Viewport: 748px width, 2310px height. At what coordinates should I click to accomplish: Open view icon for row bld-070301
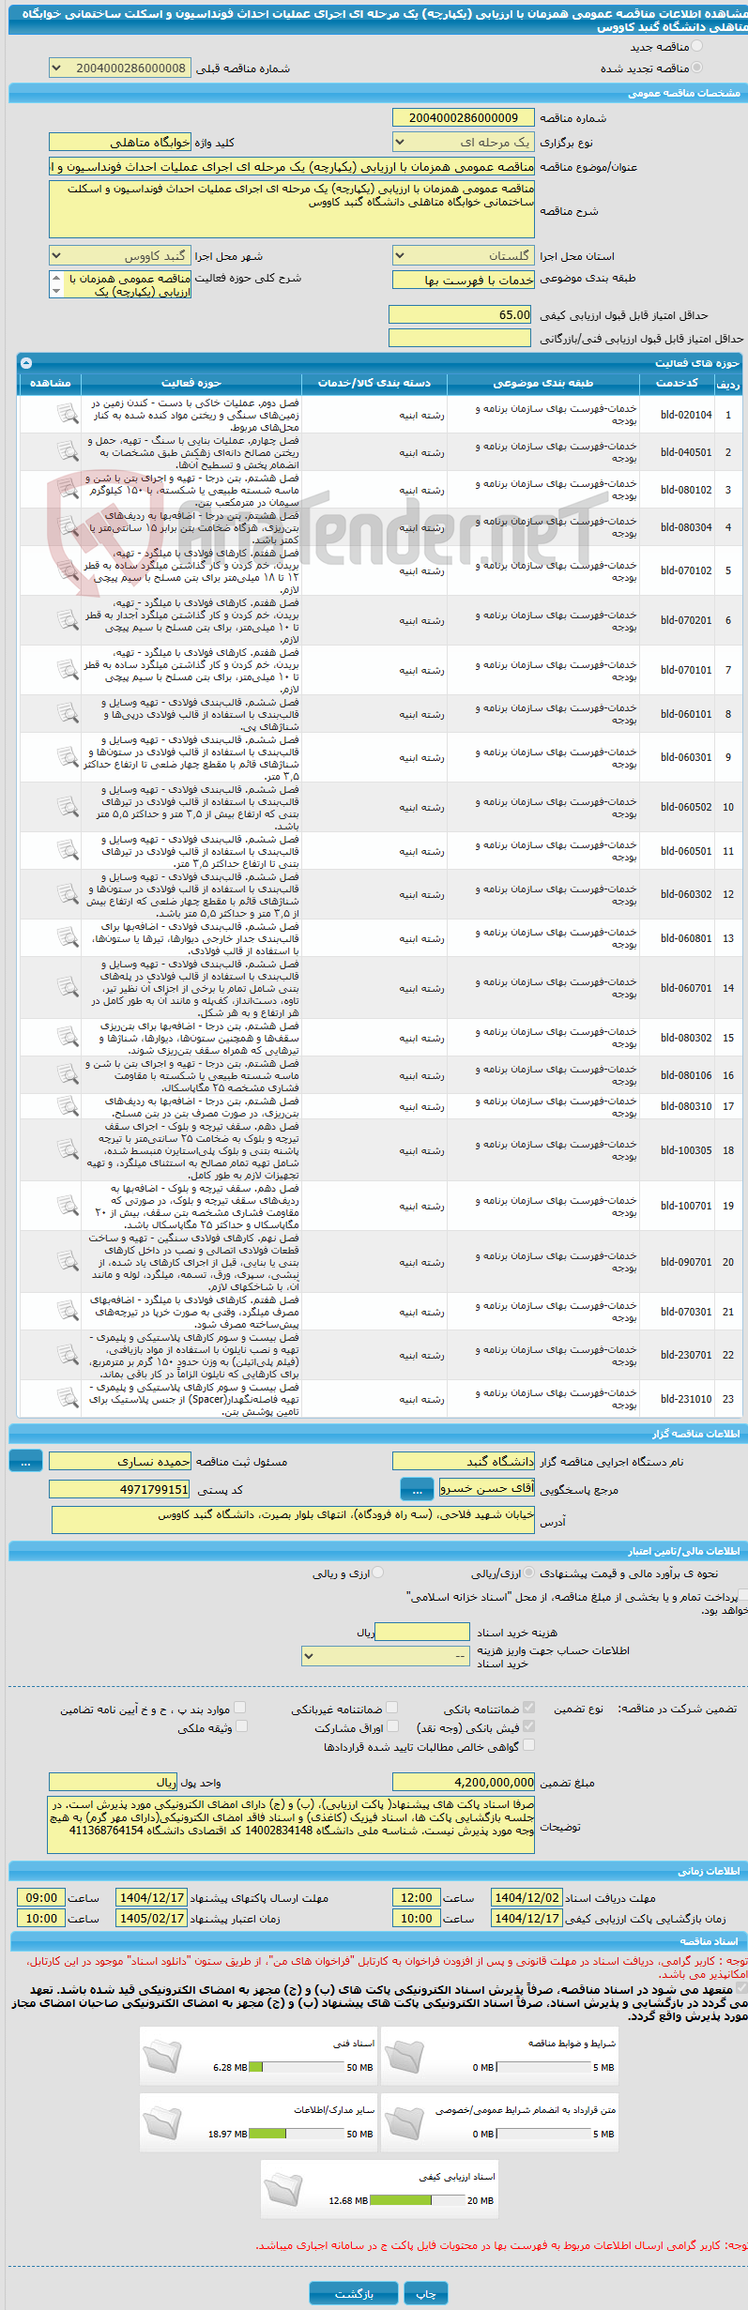(68, 1312)
